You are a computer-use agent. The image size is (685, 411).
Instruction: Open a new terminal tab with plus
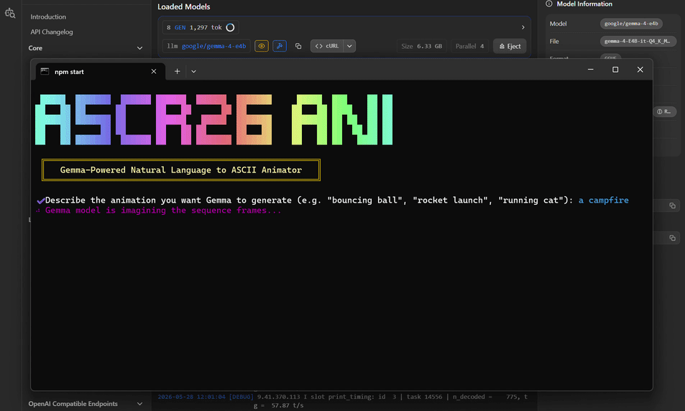pyautogui.click(x=177, y=71)
